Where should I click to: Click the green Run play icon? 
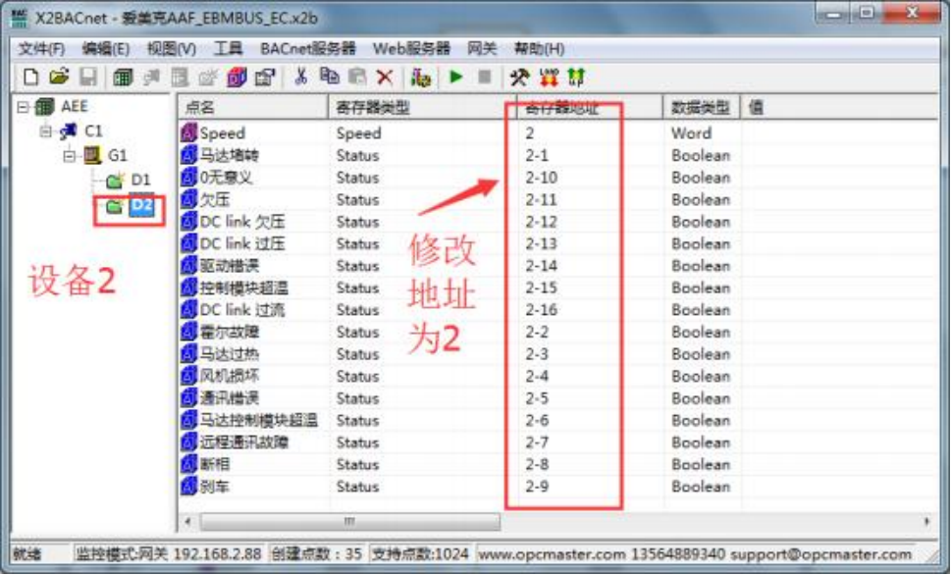click(x=456, y=77)
